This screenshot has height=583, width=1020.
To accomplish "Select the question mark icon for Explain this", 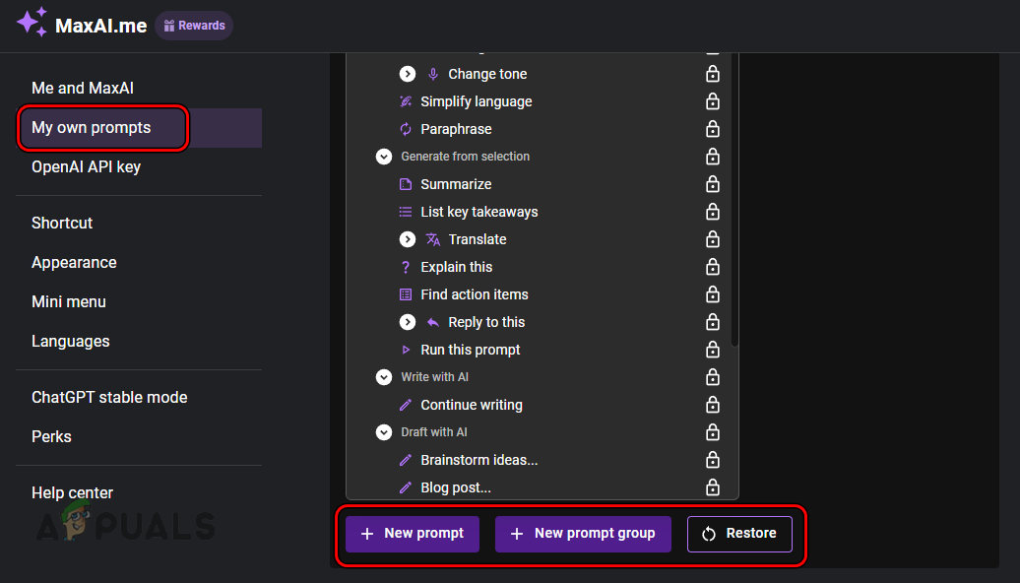I will pyautogui.click(x=406, y=266).
